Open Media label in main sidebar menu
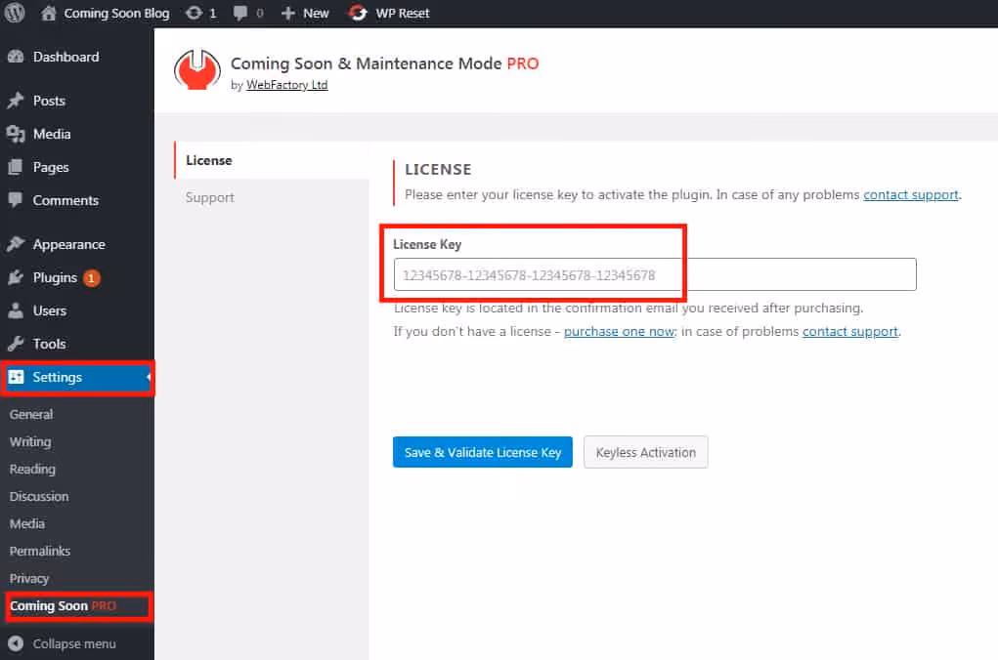The image size is (998, 660). pos(52,134)
